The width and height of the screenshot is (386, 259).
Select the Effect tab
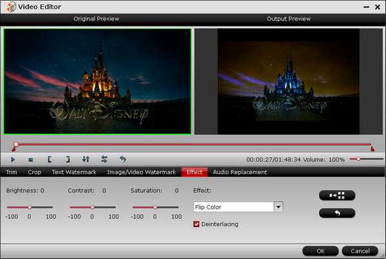(194, 172)
